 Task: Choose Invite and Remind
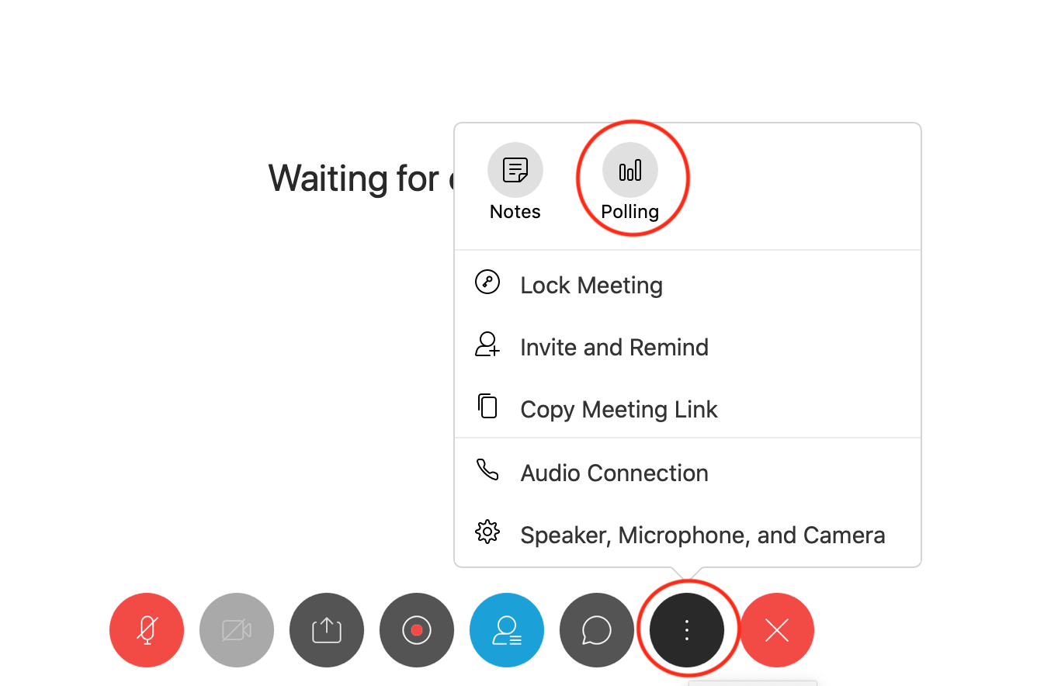(x=614, y=347)
